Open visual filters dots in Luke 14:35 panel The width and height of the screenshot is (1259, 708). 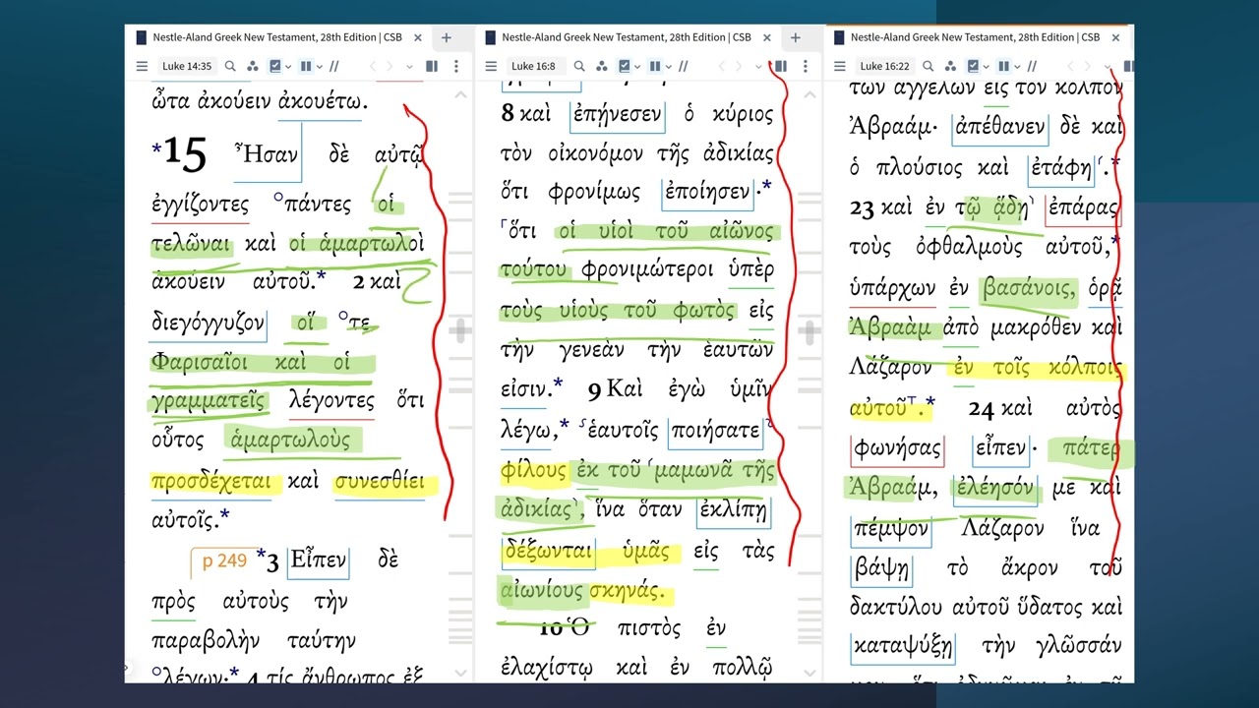(253, 66)
